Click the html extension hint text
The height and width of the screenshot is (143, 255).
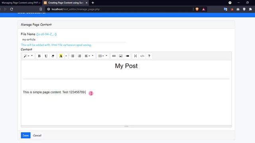(56, 45)
